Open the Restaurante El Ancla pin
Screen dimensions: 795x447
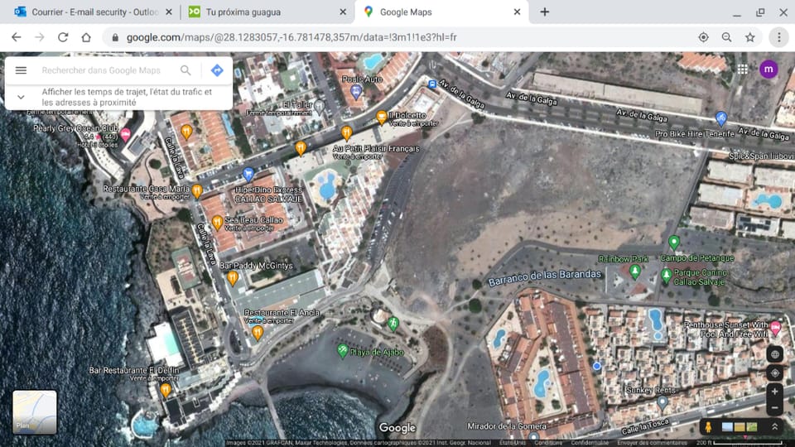pyautogui.click(x=258, y=333)
